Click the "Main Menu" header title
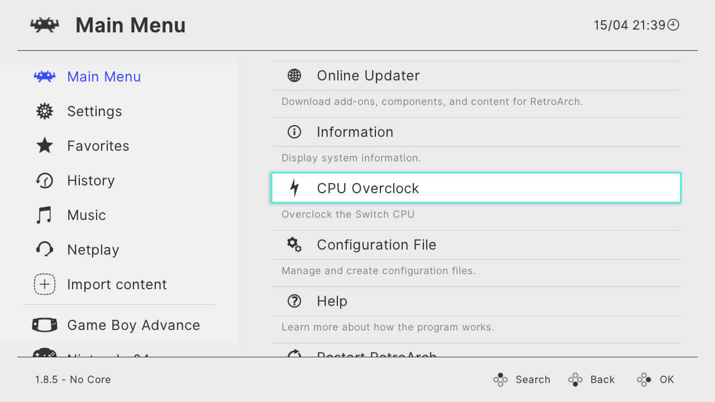715x402 pixels. [x=131, y=25]
